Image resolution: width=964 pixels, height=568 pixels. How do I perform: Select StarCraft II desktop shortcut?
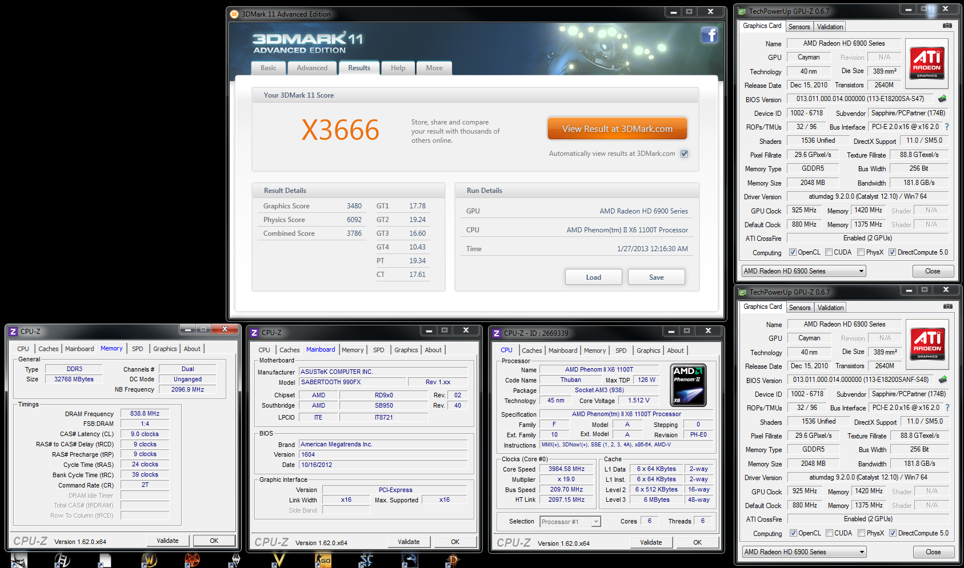pyautogui.click(x=366, y=560)
